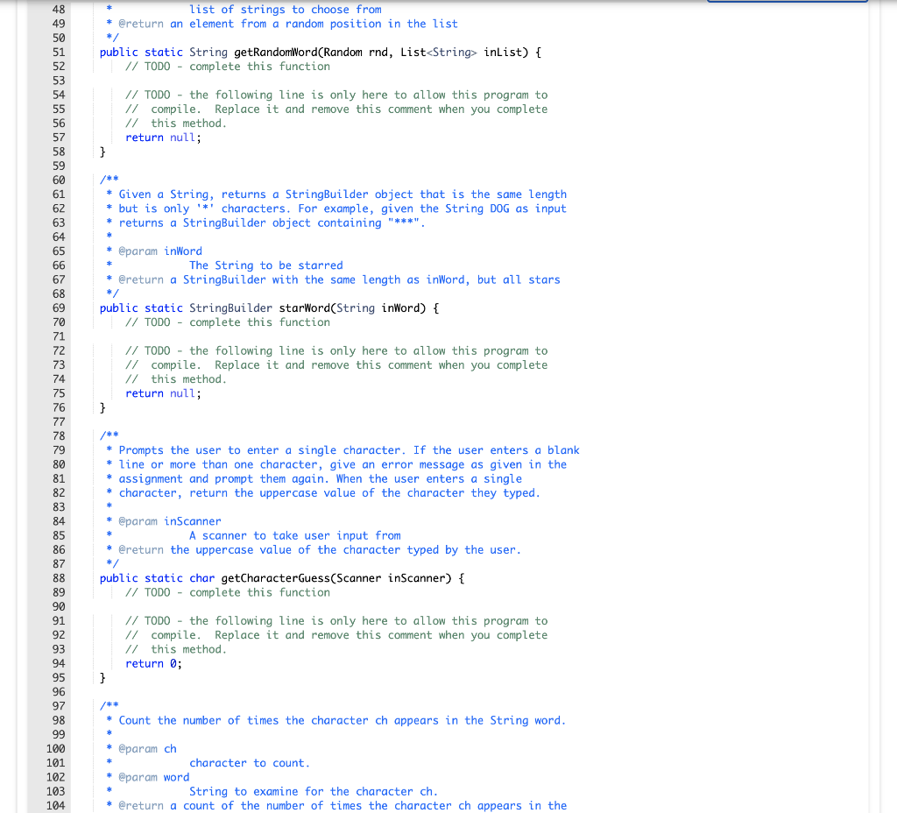Click the 'Random rnd' parameter
This screenshot has width=897, height=813.
coord(356,52)
